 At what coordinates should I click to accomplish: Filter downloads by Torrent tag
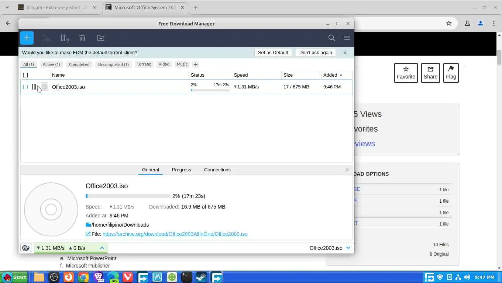pyautogui.click(x=144, y=64)
